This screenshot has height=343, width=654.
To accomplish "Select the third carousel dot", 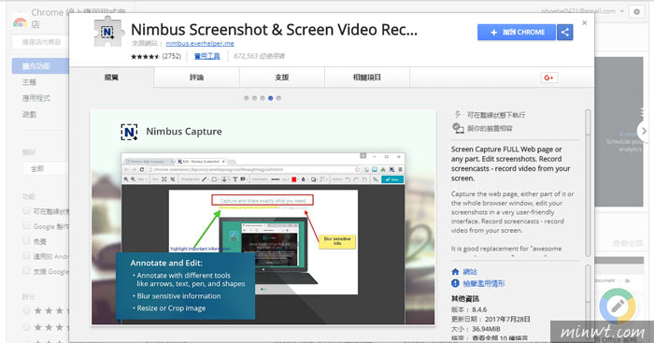I will point(263,98).
